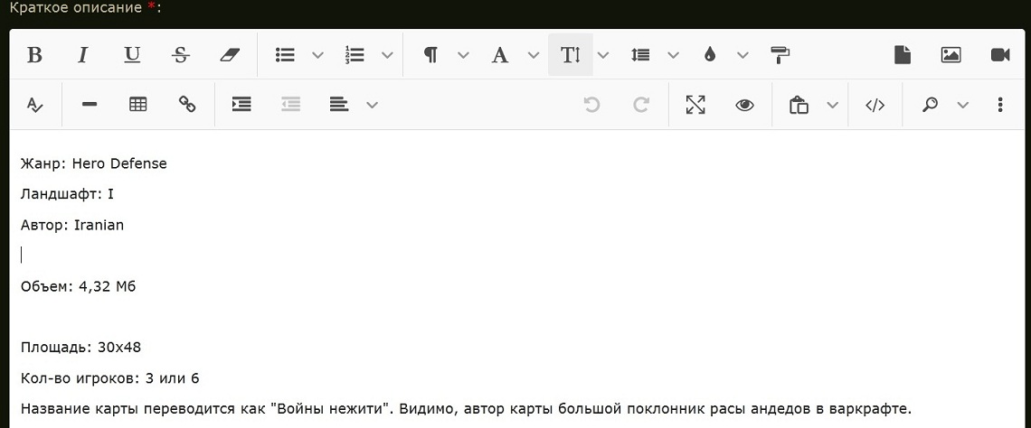This screenshot has height=428, width=1031.
Task: Insert a horizontal line
Action: coord(90,105)
